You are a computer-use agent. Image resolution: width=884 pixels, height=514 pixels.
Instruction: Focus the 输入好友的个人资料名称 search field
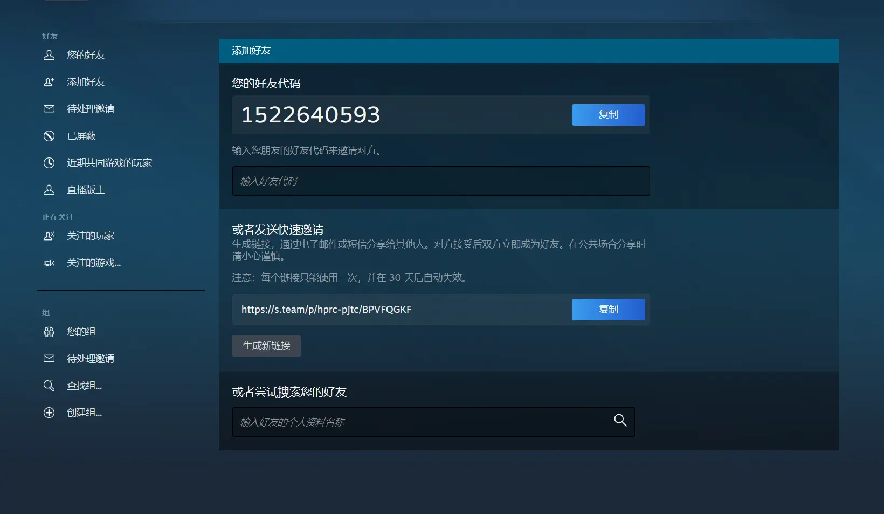(433, 422)
